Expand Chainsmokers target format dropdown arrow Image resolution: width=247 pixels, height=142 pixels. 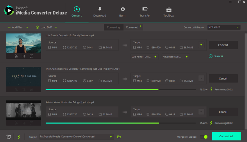(201, 78)
